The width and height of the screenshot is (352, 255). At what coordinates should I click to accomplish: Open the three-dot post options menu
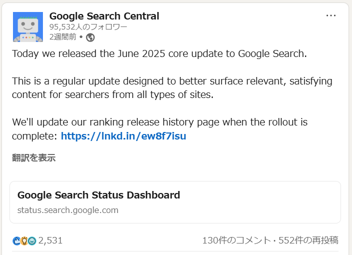[x=331, y=15]
